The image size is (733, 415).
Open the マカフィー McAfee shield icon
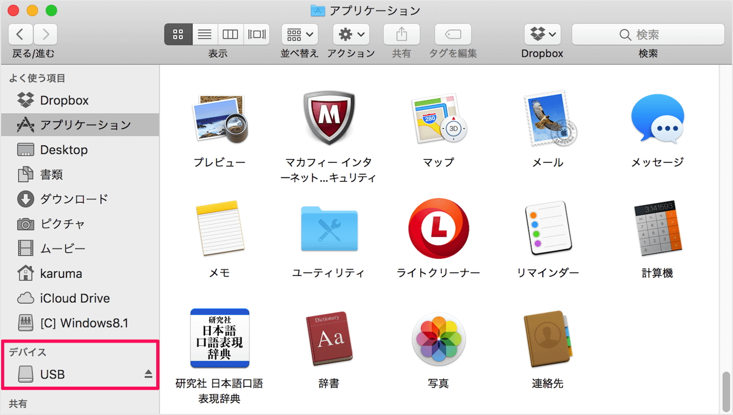pos(328,118)
